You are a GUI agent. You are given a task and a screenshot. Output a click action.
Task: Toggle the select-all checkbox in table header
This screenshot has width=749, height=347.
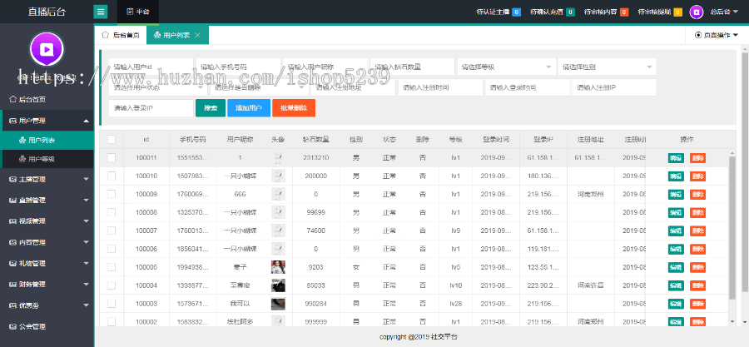(x=112, y=139)
